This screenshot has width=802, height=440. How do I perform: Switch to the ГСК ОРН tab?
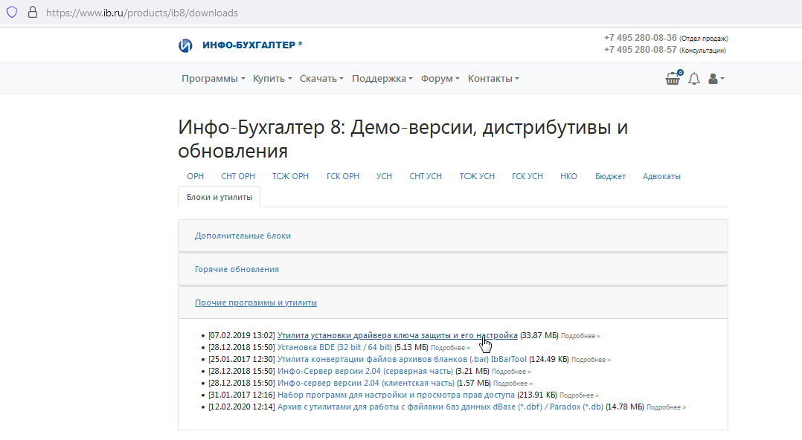pyautogui.click(x=343, y=176)
